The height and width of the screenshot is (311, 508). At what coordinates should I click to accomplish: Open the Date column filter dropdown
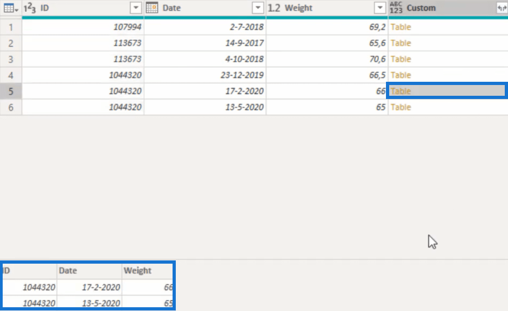pyautogui.click(x=258, y=8)
